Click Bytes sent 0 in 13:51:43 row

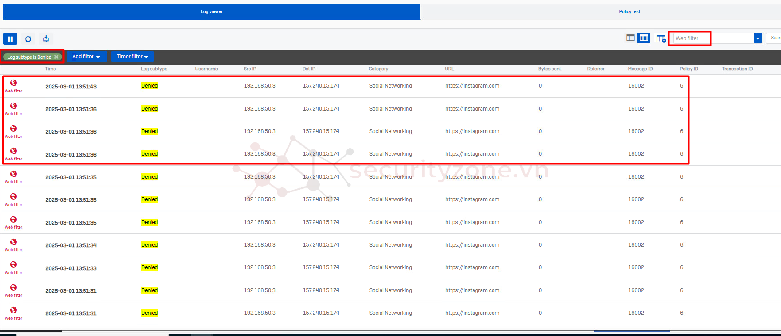coord(540,86)
